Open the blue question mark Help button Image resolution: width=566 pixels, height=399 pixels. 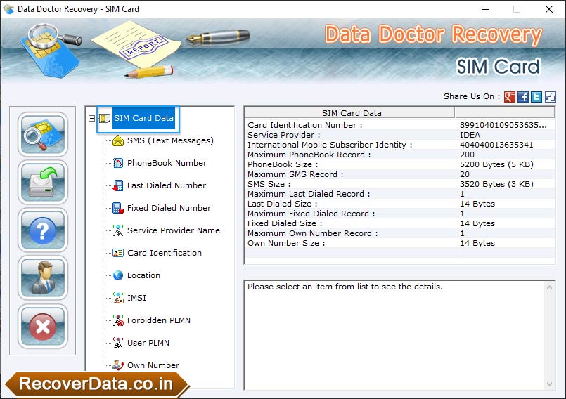43,230
